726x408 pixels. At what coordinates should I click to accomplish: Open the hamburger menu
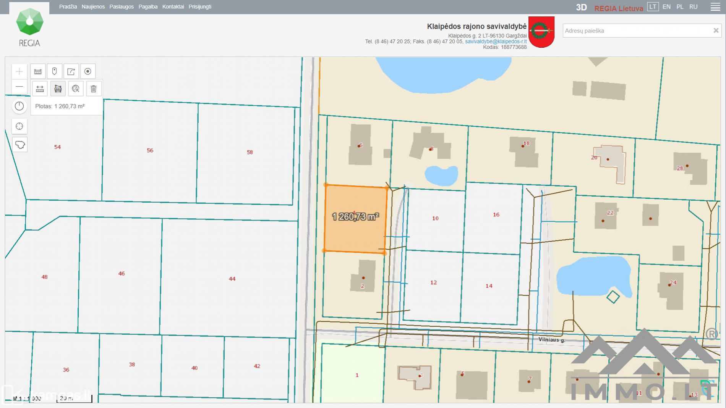(x=715, y=7)
